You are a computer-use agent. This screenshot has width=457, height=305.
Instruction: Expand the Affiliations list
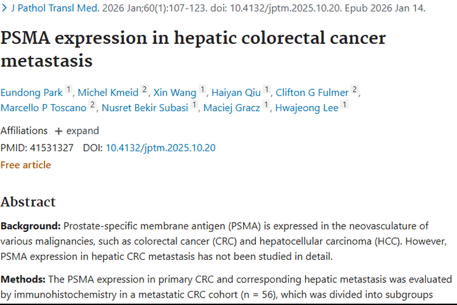point(77,131)
